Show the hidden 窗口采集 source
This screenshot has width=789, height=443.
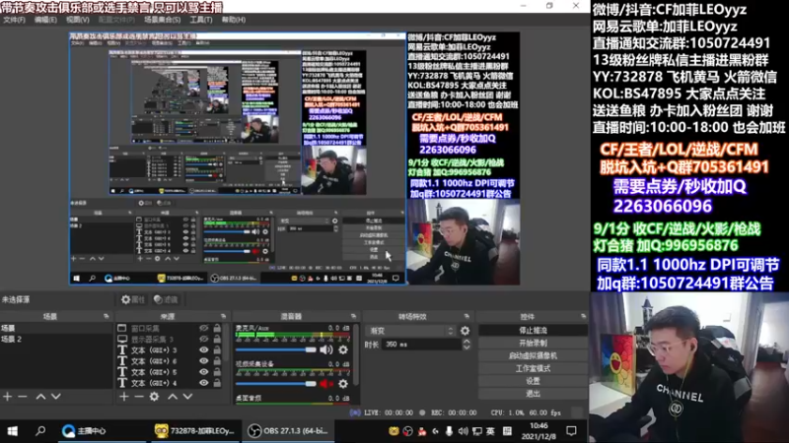(204, 328)
